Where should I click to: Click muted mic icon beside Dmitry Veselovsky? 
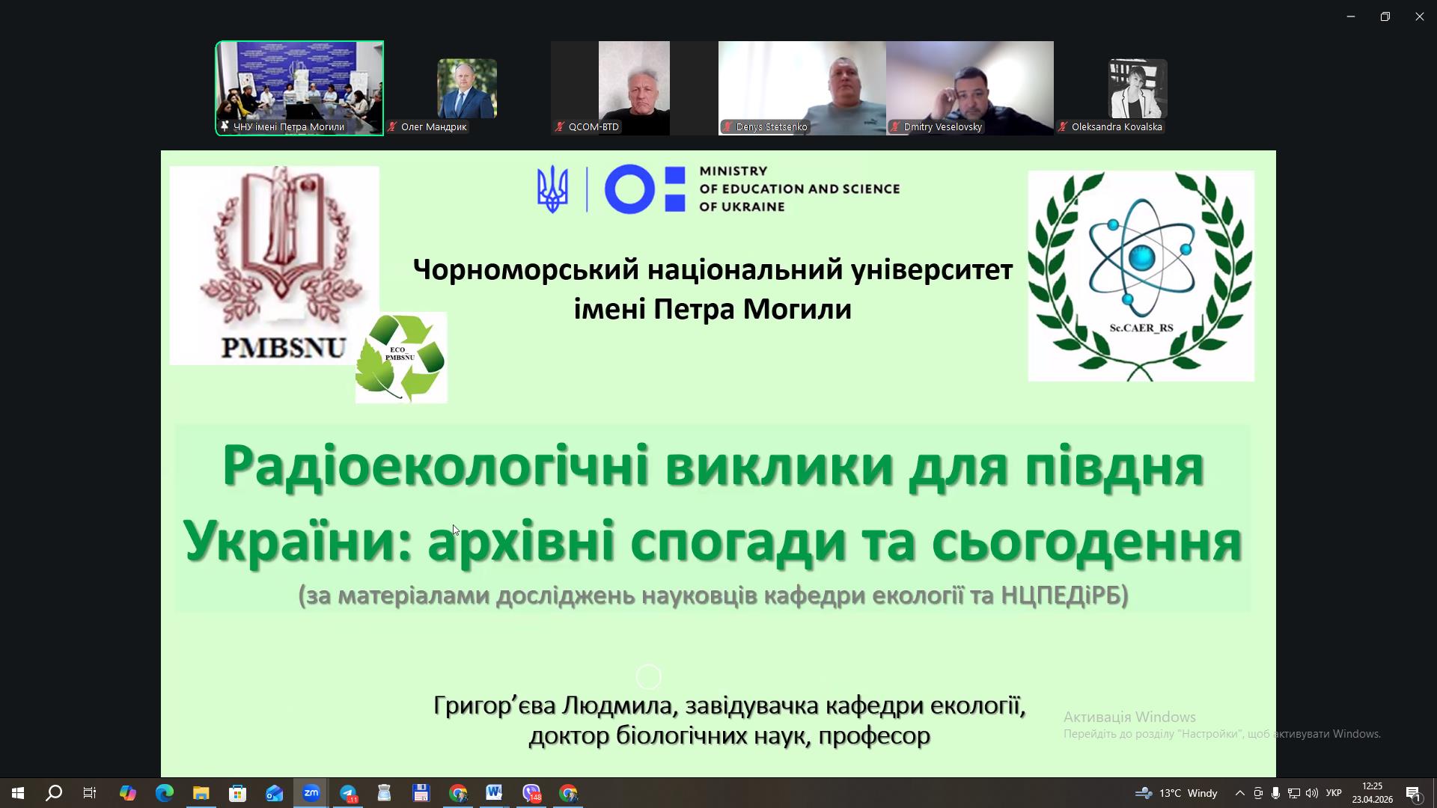pos(894,127)
